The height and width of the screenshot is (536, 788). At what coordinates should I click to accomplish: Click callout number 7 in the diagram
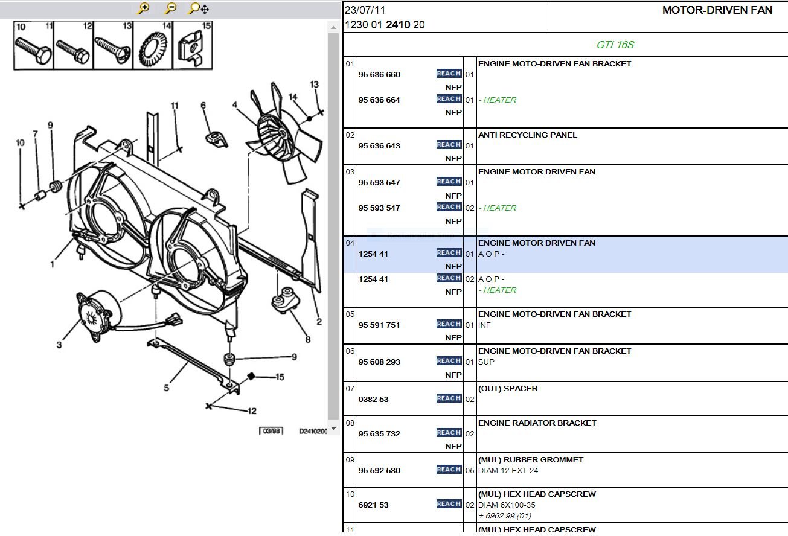click(x=36, y=134)
